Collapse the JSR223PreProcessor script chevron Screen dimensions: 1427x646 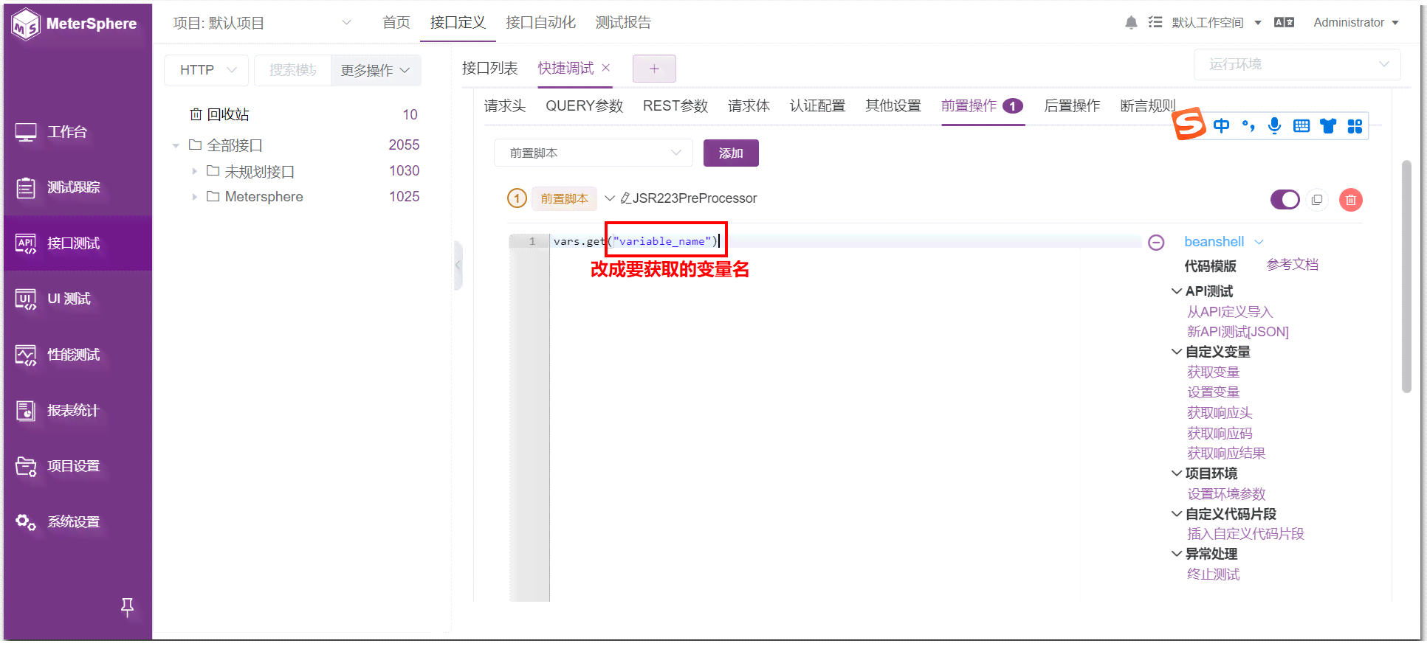click(x=610, y=198)
